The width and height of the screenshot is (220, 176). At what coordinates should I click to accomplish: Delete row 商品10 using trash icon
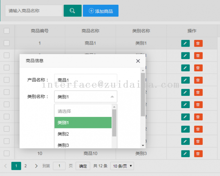(x=198, y=154)
